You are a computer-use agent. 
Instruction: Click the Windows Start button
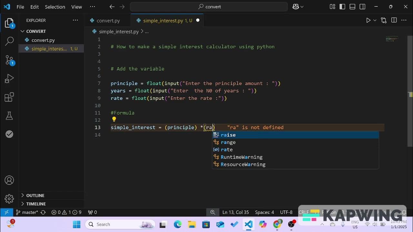pyautogui.click(x=76, y=225)
